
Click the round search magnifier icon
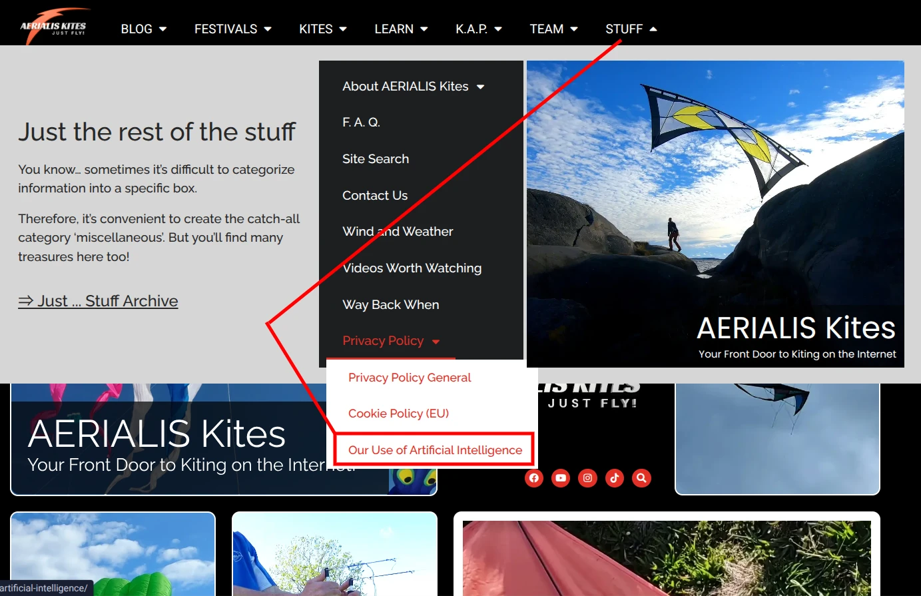(641, 478)
